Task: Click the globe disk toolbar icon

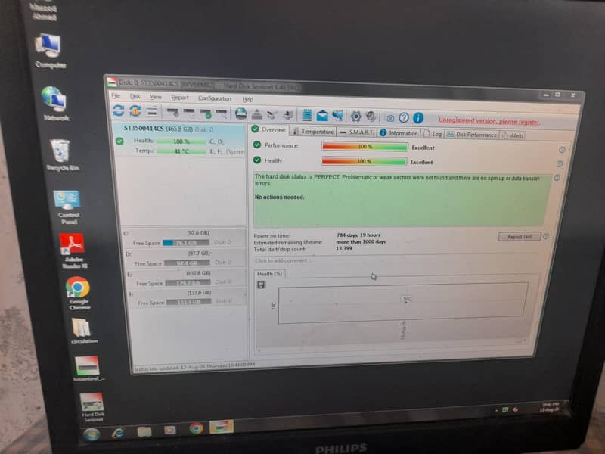Action: coord(240,113)
